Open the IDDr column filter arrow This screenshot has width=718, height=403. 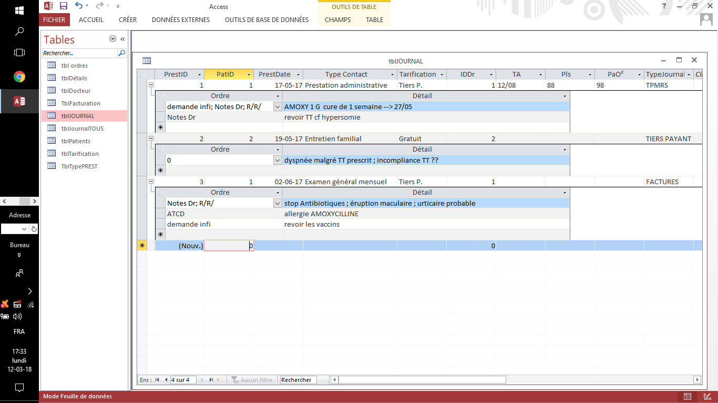click(491, 75)
